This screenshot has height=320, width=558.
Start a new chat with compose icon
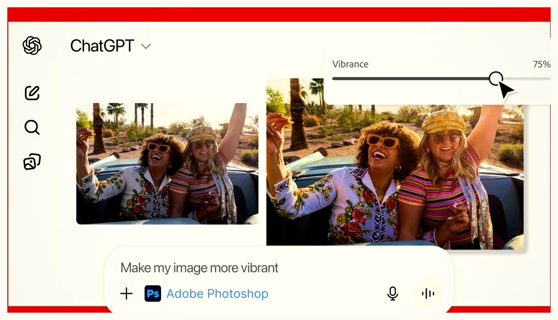(32, 92)
